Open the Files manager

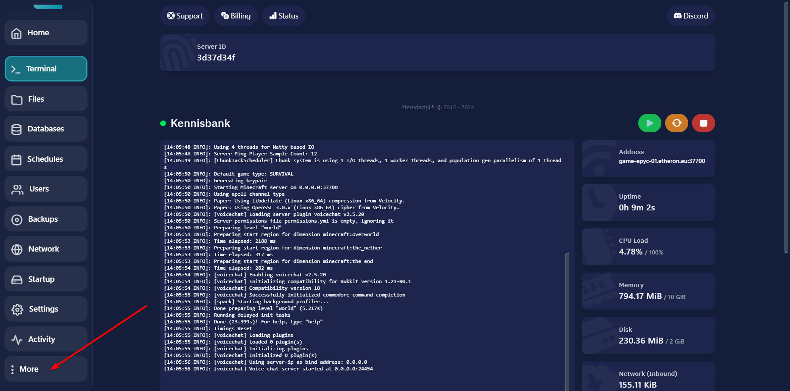(x=46, y=99)
